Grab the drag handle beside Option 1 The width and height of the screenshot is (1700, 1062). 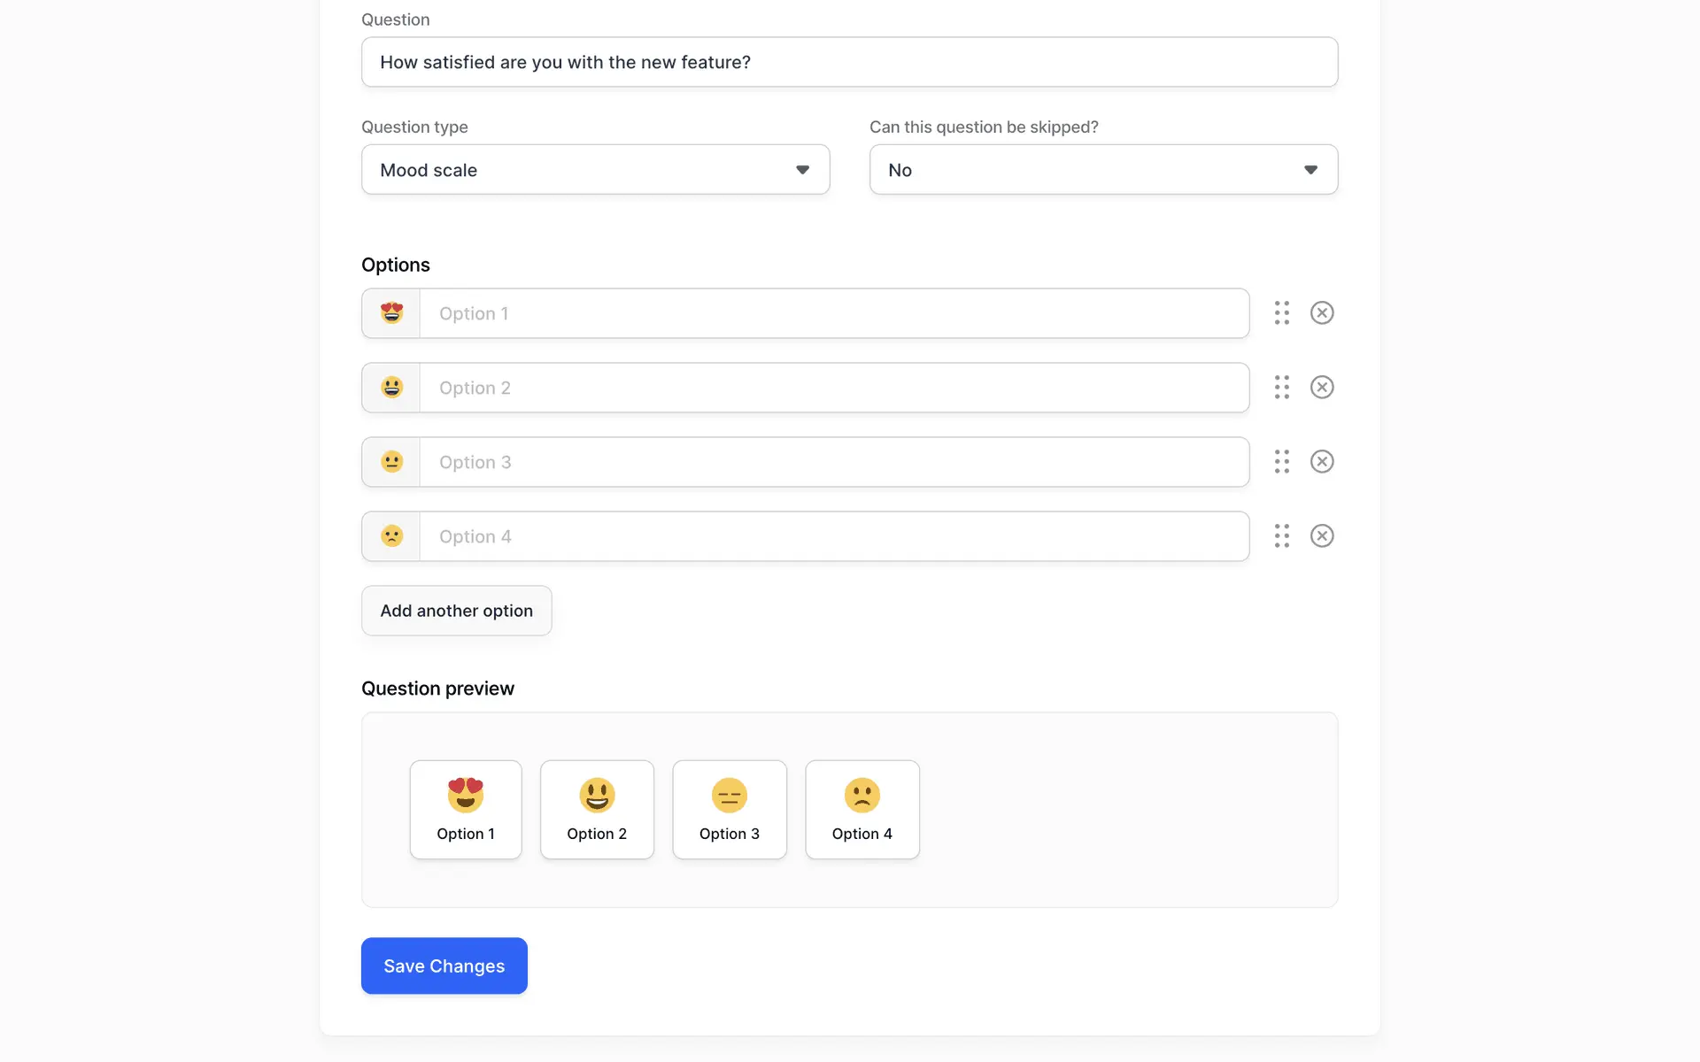(1281, 313)
